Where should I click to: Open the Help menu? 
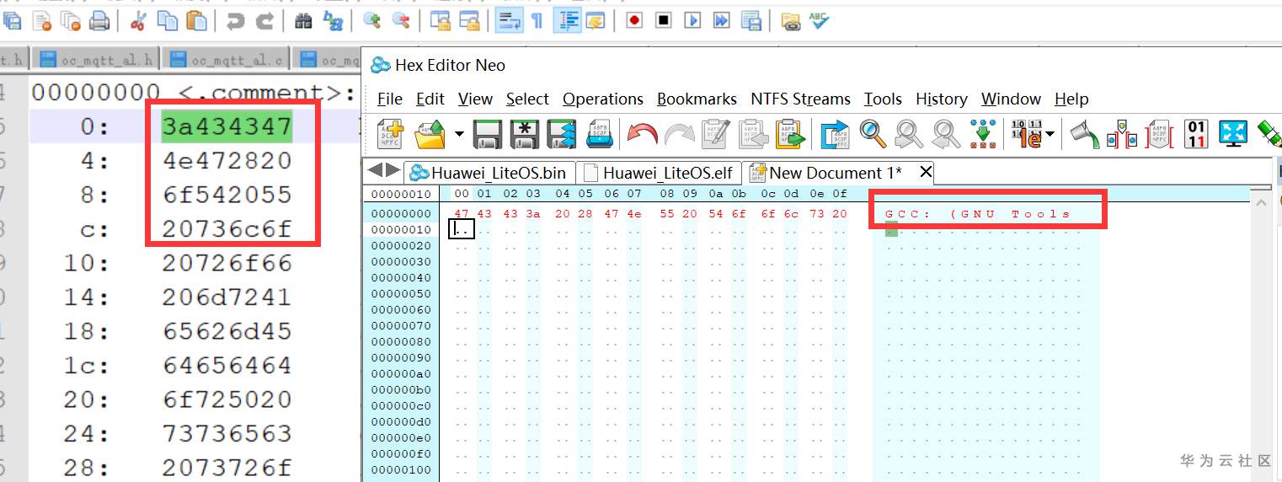click(1071, 99)
